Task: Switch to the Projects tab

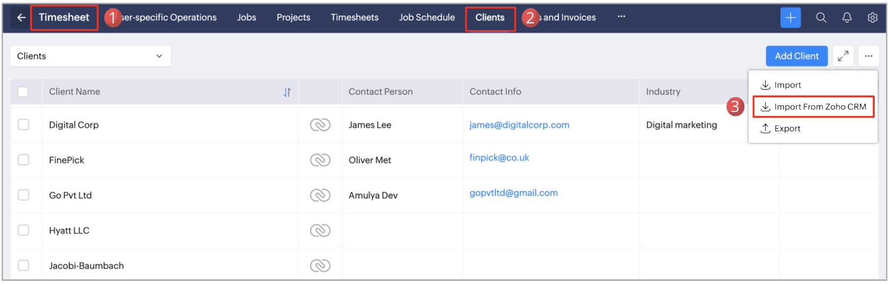Action: click(x=293, y=17)
